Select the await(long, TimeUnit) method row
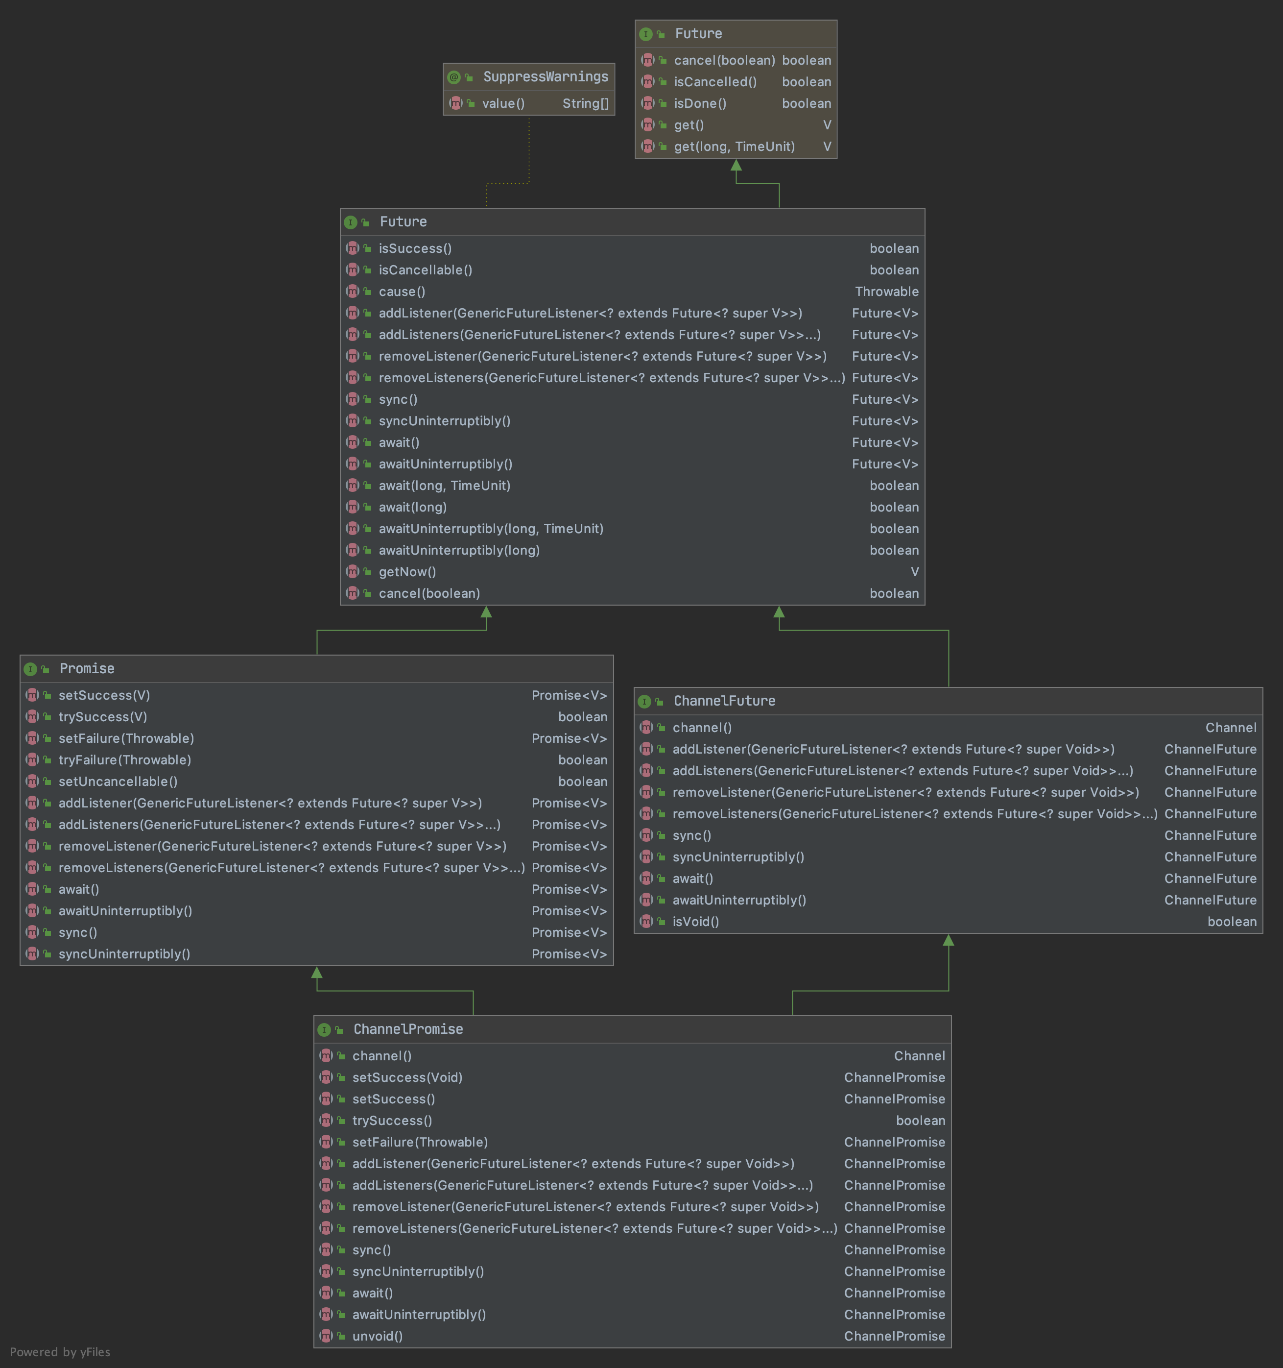 (633, 486)
